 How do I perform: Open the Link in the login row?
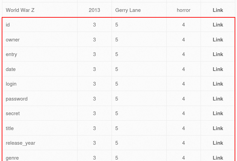tap(218, 84)
